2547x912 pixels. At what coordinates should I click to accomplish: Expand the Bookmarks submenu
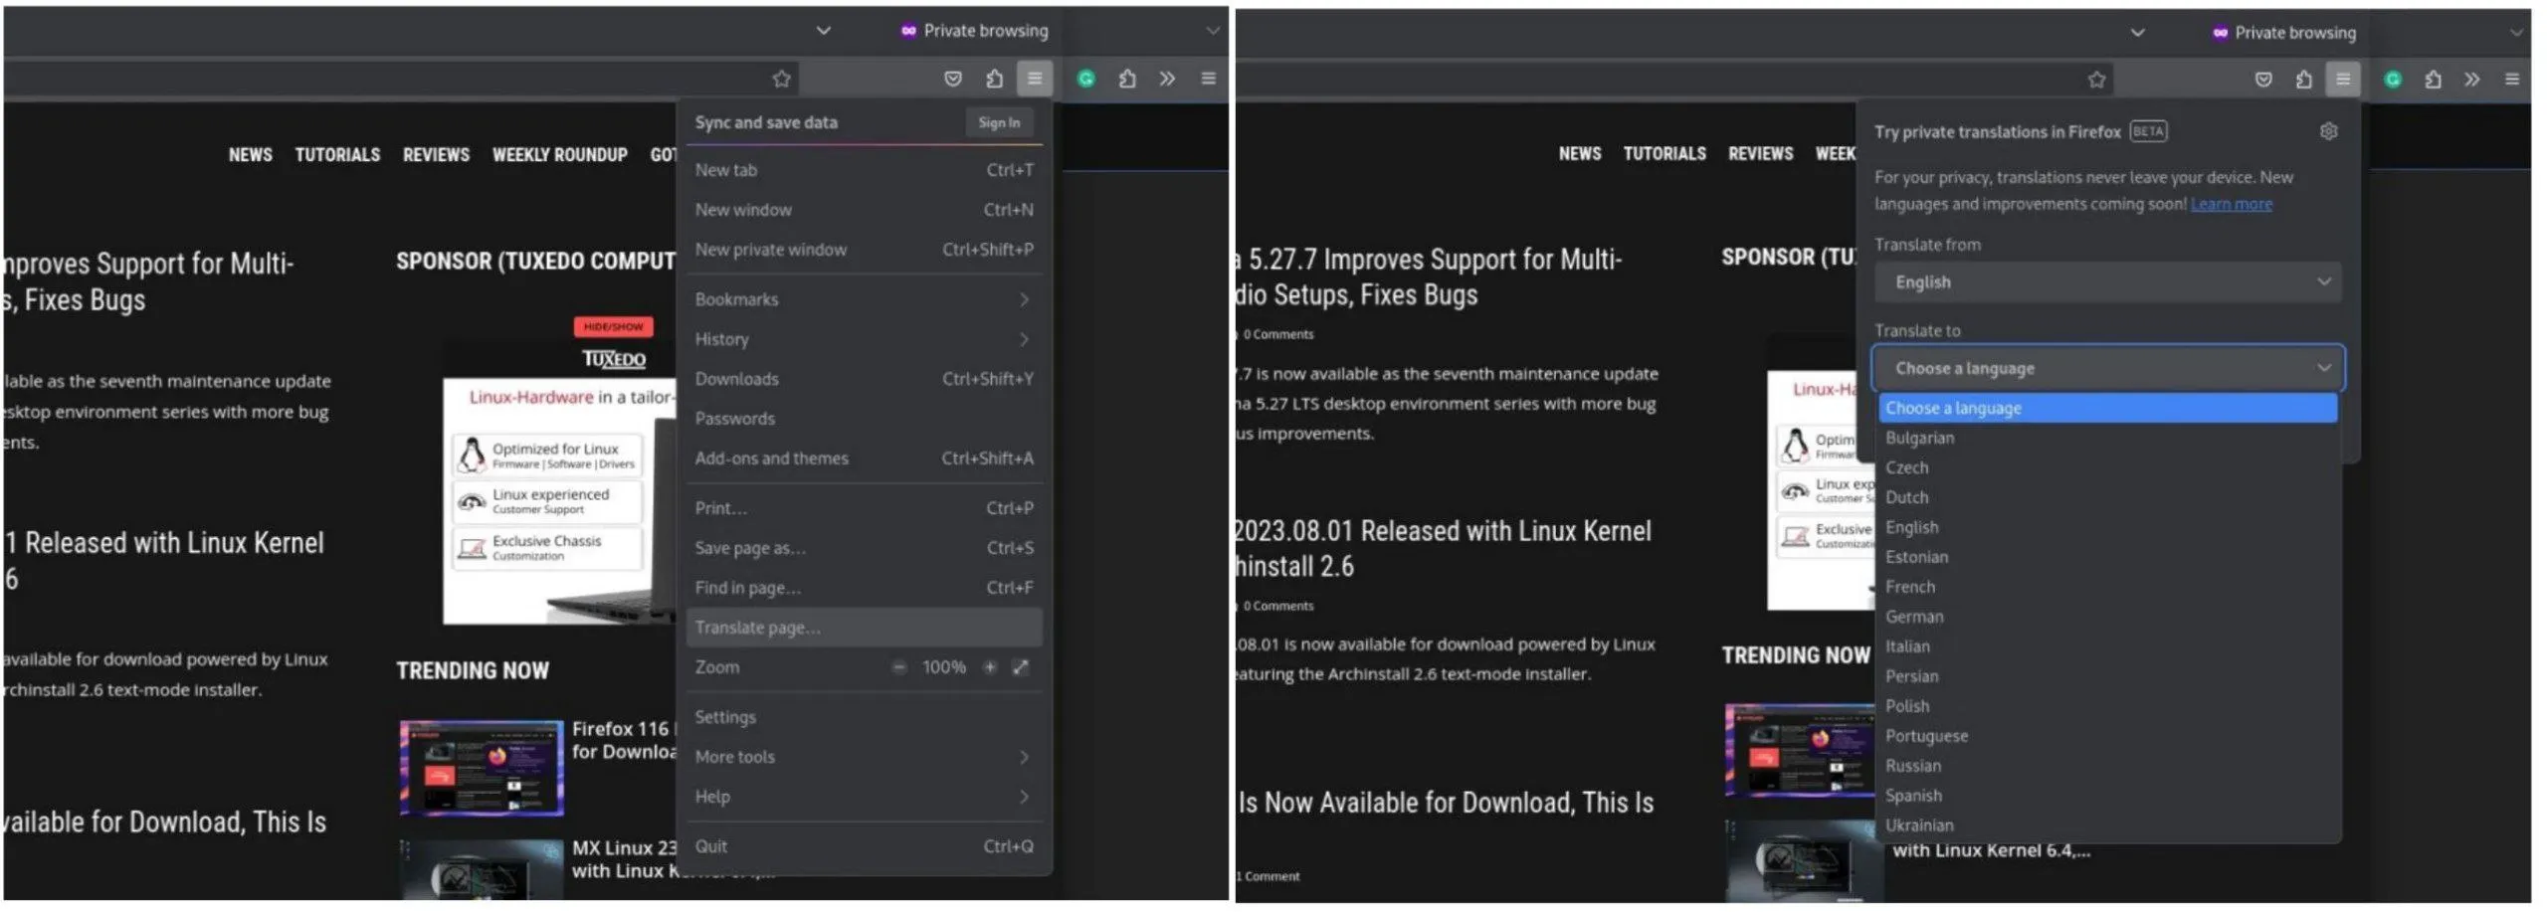point(864,299)
